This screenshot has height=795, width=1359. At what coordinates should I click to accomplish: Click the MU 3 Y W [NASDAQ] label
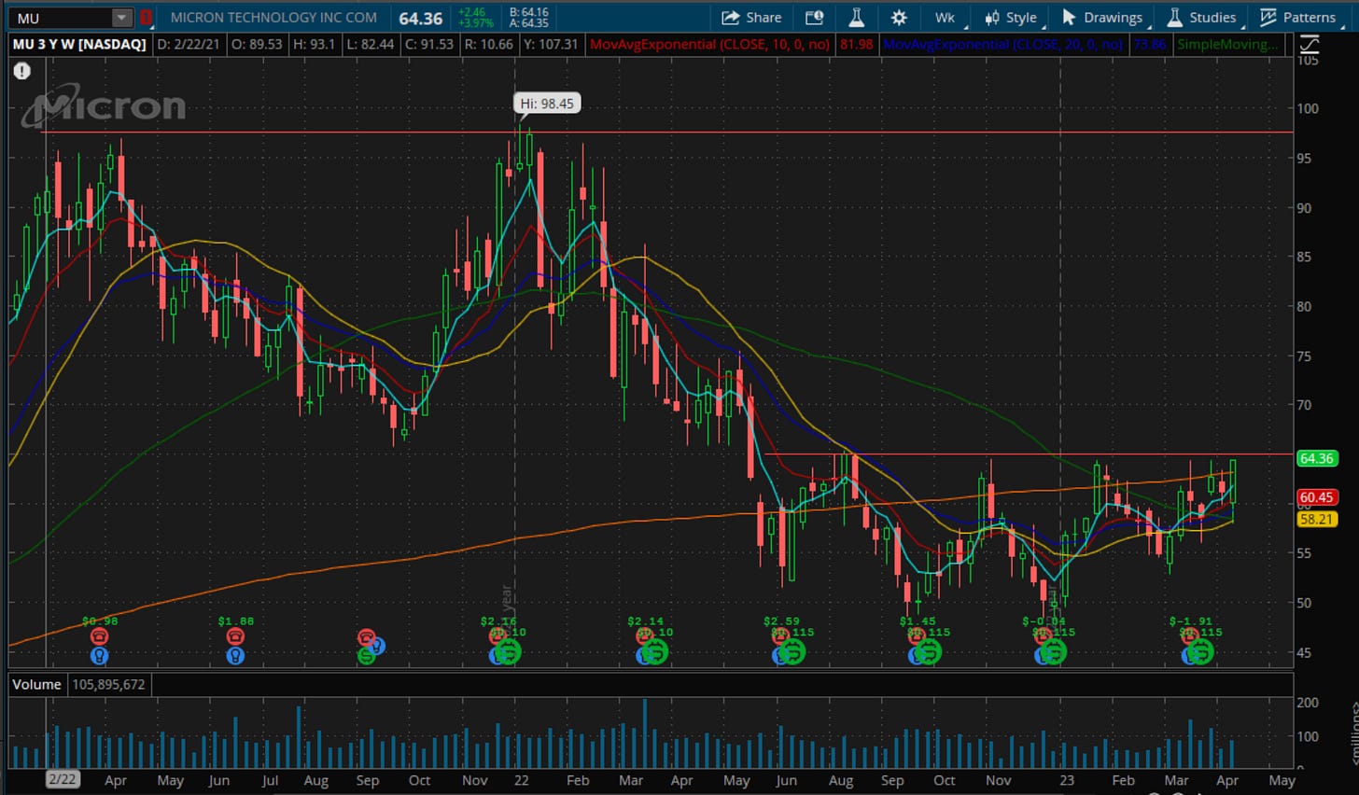[79, 44]
